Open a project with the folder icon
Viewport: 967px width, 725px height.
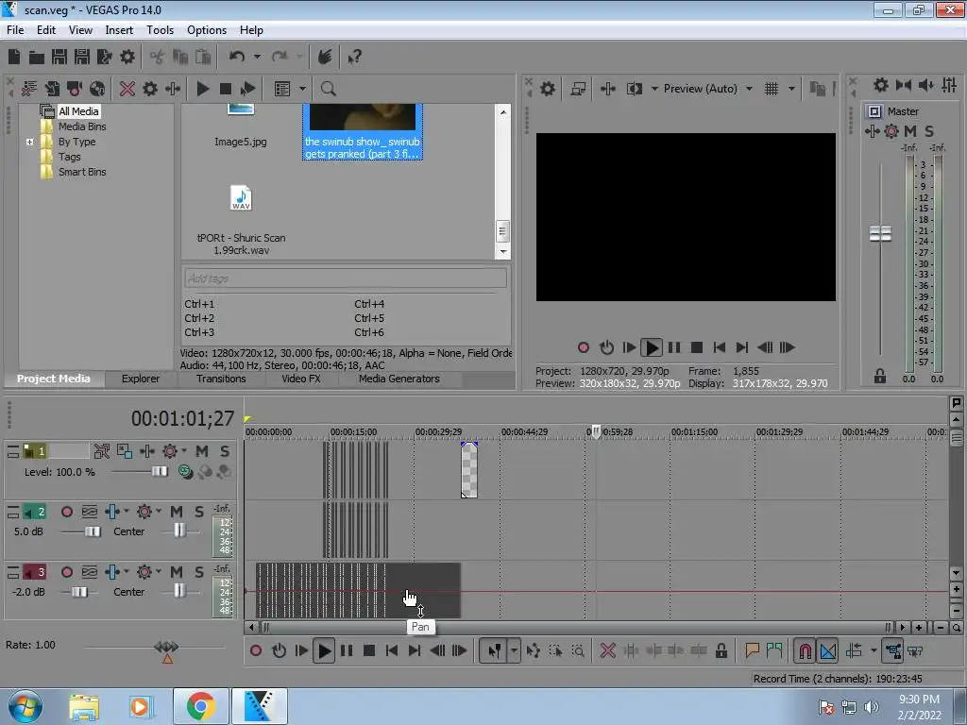[37, 58]
